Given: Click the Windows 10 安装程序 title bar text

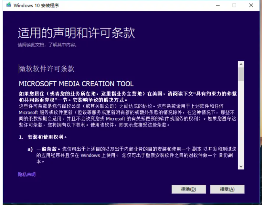Looking at the screenshot, I should pyautogui.click(x=36, y=6).
